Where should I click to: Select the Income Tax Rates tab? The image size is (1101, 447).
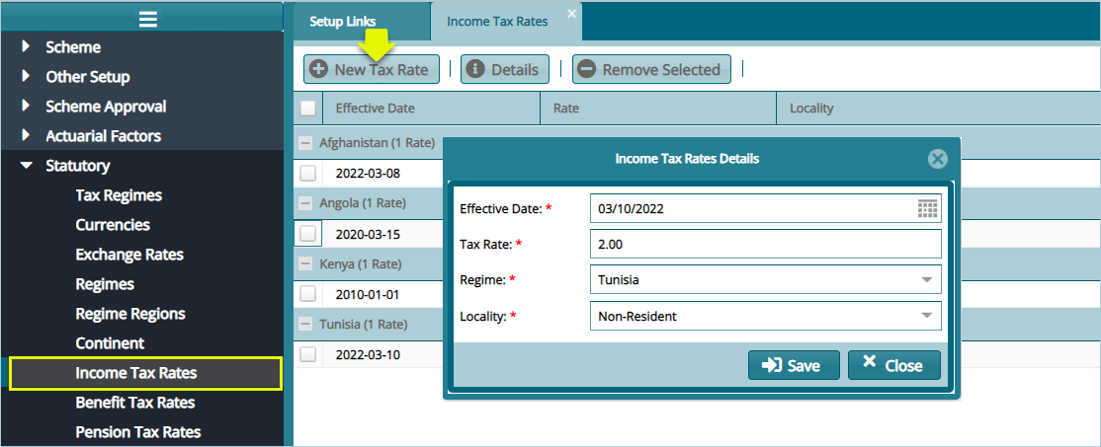tap(498, 21)
